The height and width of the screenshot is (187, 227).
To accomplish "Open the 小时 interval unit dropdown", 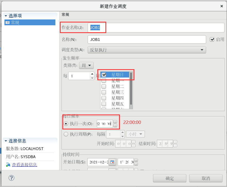I will tap(135, 134).
